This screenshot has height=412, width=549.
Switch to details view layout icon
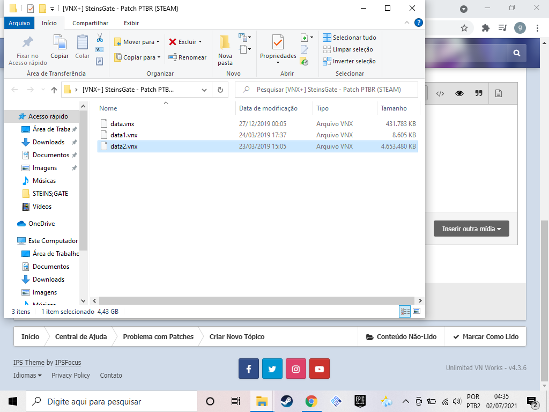coord(405,311)
